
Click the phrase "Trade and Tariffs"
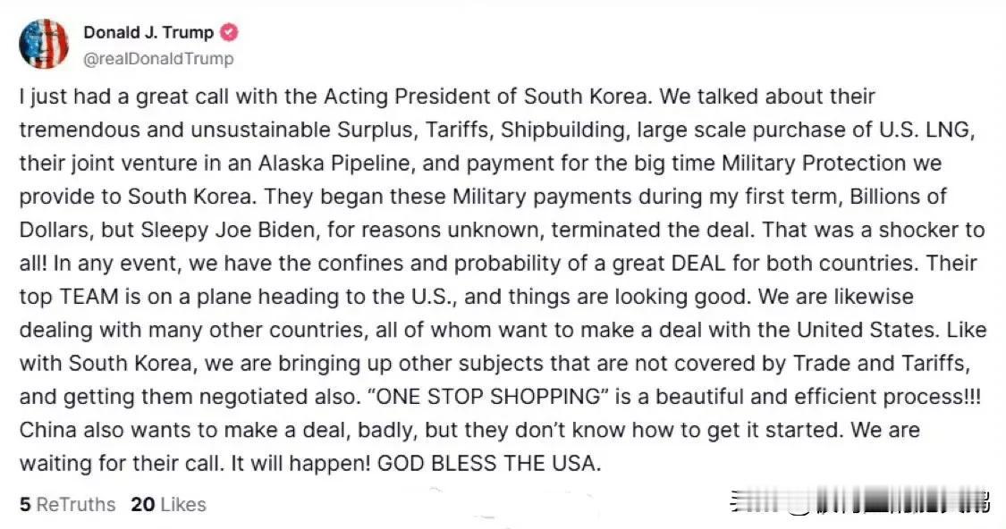point(878,363)
